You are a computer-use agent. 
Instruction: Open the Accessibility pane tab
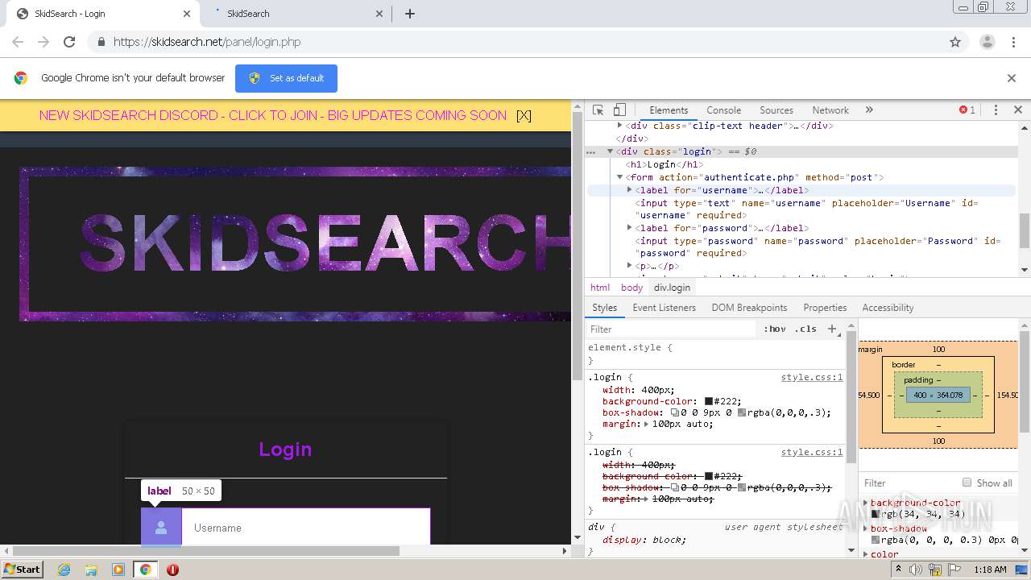(x=888, y=308)
